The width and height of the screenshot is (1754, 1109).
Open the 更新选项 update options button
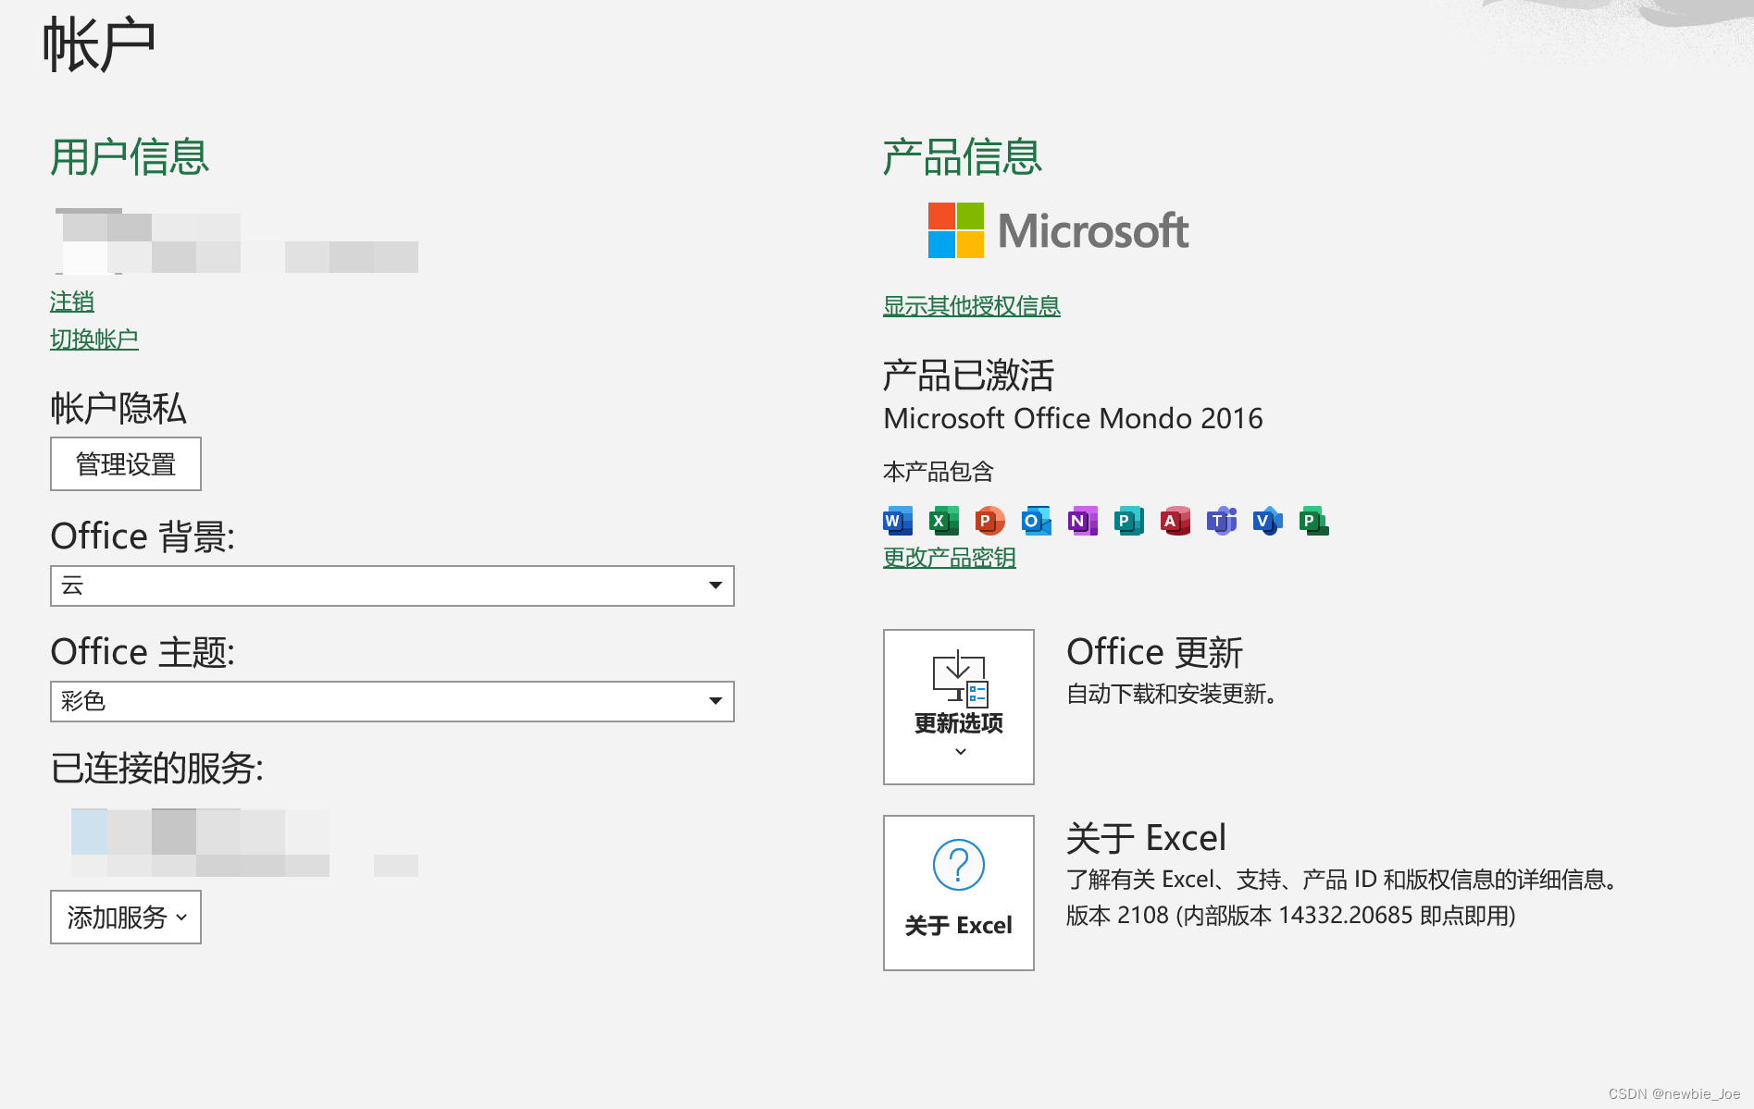tap(959, 707)
